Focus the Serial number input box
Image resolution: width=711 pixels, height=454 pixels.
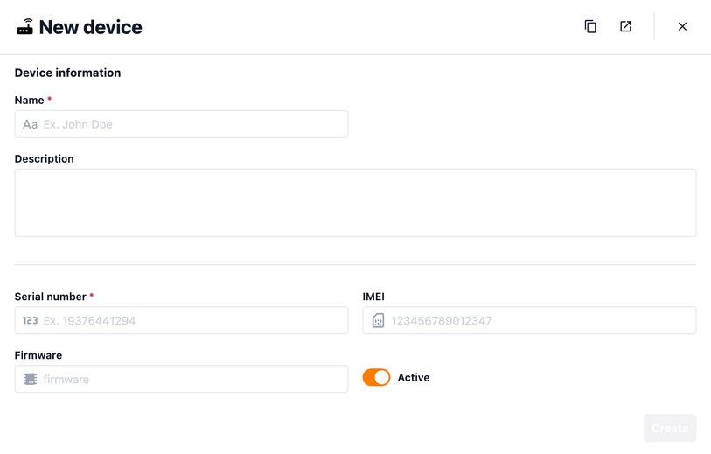(192, 321)
